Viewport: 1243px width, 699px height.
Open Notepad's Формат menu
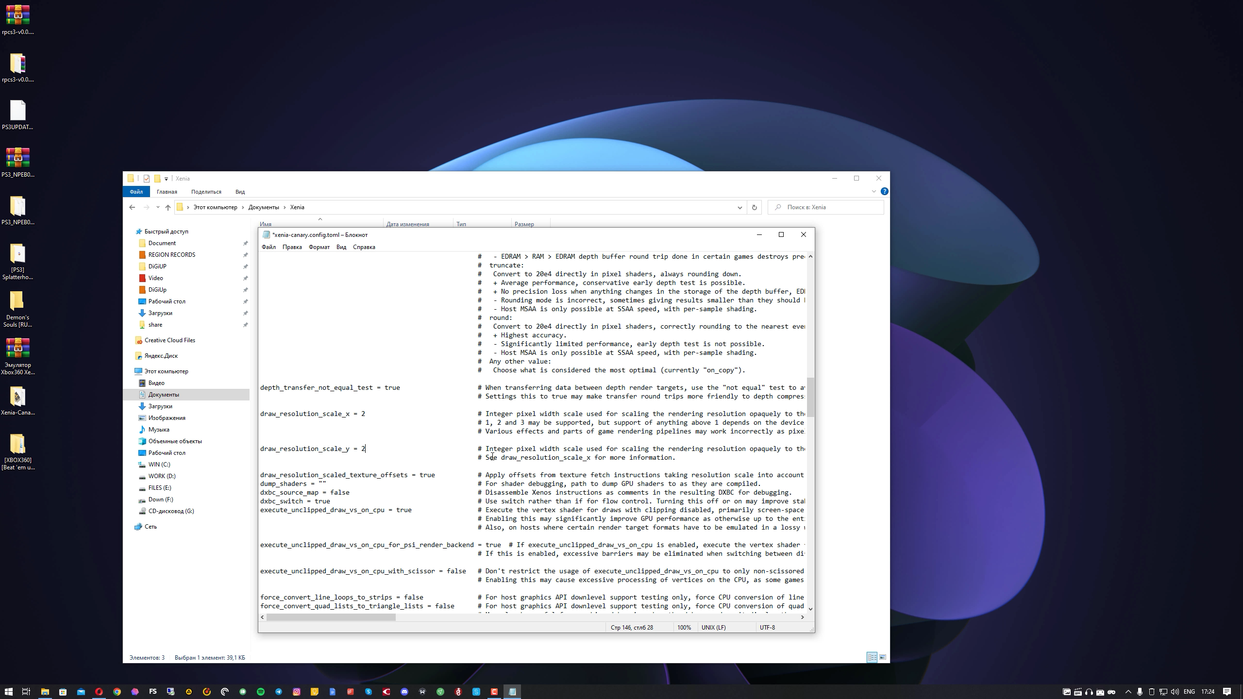click(x=319, y=247)
